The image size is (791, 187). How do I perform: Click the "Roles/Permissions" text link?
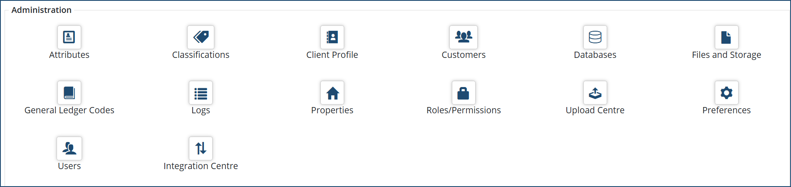(464, 110)
